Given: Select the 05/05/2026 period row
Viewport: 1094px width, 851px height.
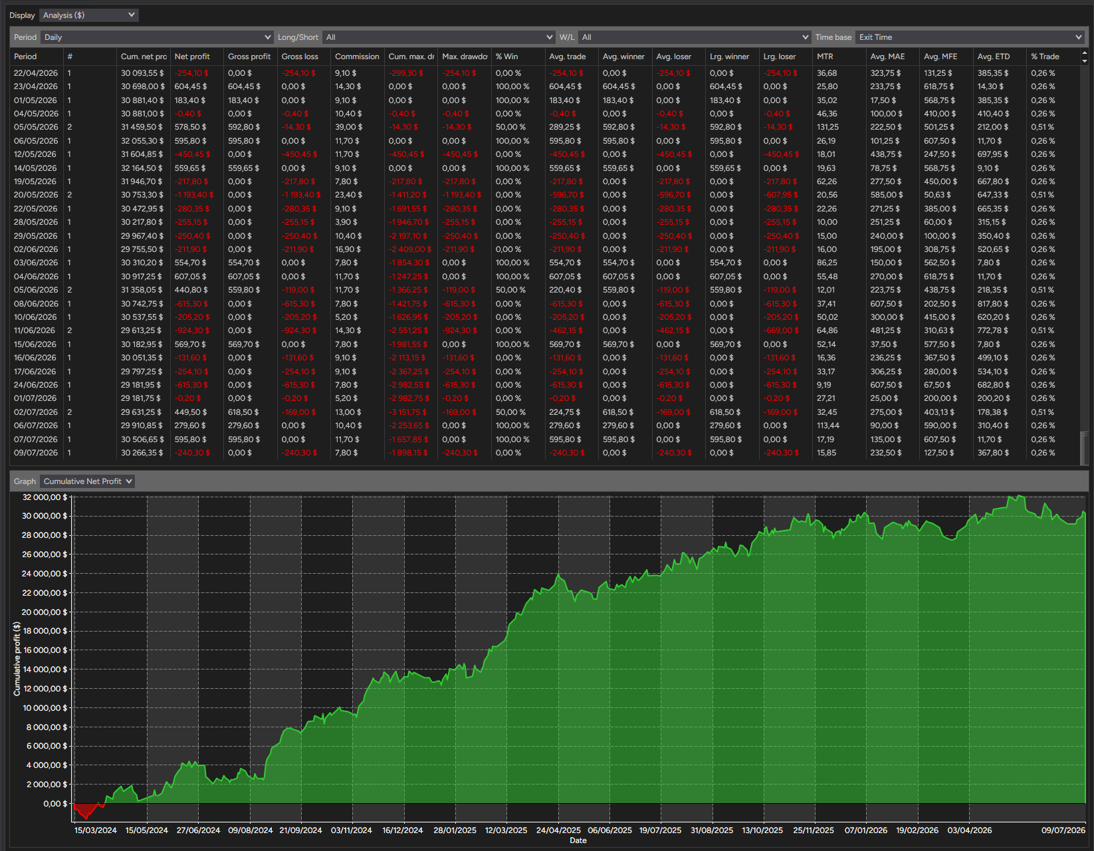Looking at the screenshot, I should tap(545, 127).
